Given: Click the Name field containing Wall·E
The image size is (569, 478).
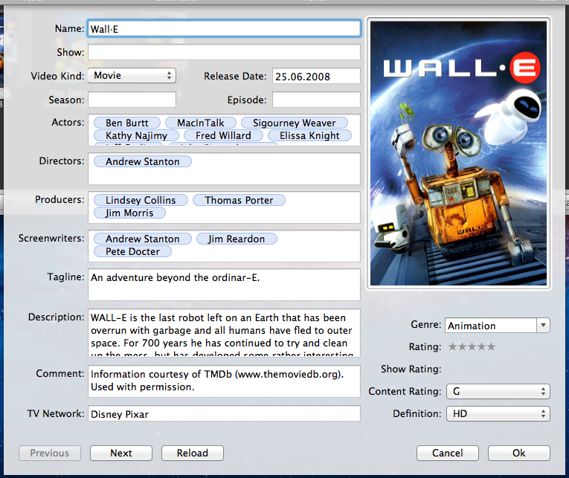Looking at the screenshot, I should tap(224, 29).
